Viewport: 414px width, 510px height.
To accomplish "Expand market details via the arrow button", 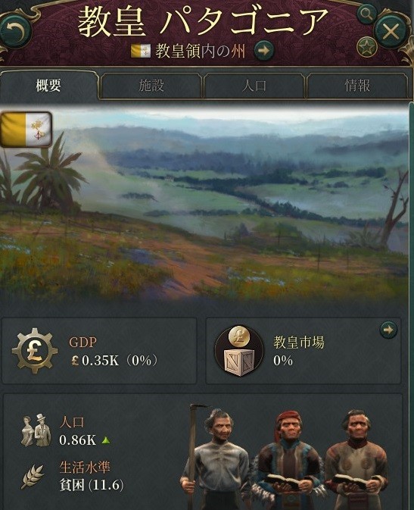I will tap(388, 330).
